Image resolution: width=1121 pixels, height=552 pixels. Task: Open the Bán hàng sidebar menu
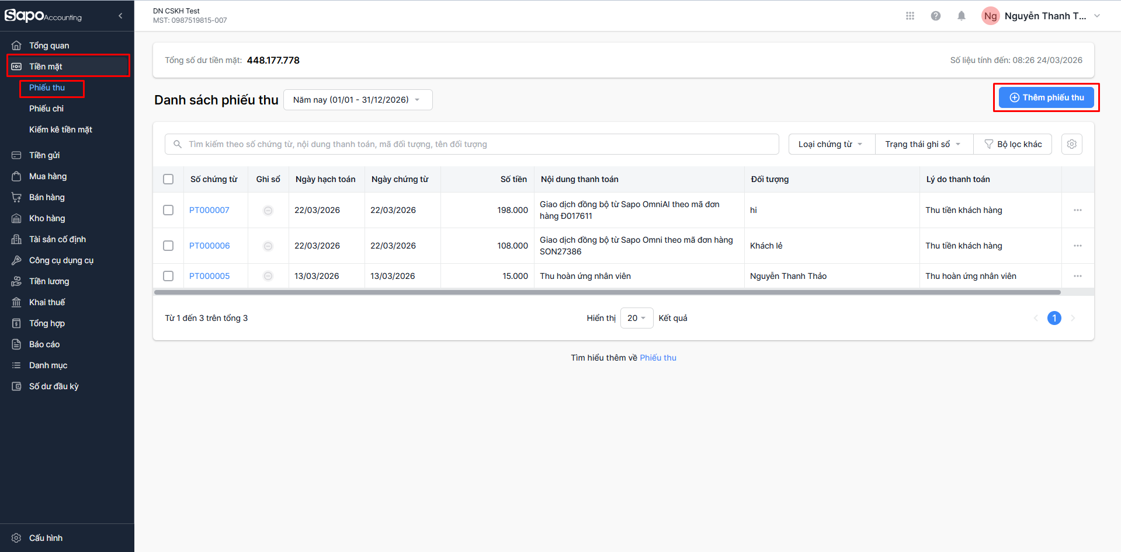(x=47, y=197)
